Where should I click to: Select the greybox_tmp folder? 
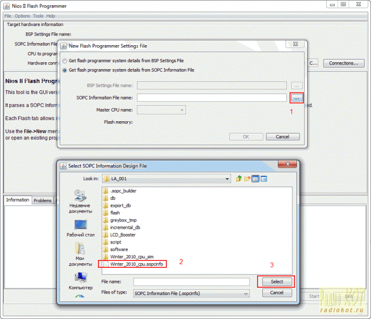pos(120,220)
